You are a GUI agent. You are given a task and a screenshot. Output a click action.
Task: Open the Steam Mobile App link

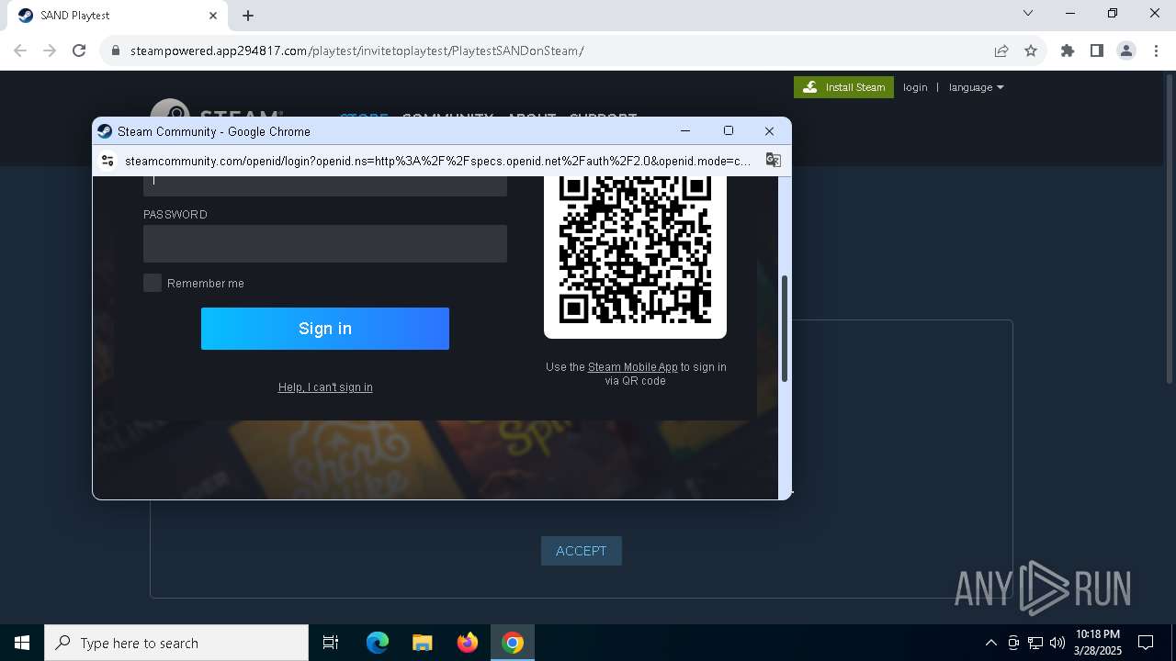click(632, 367)
